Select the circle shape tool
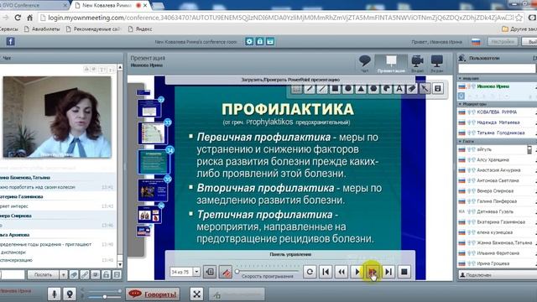The height and width of the screenshot is (302, 537). [x=348, y=89]
